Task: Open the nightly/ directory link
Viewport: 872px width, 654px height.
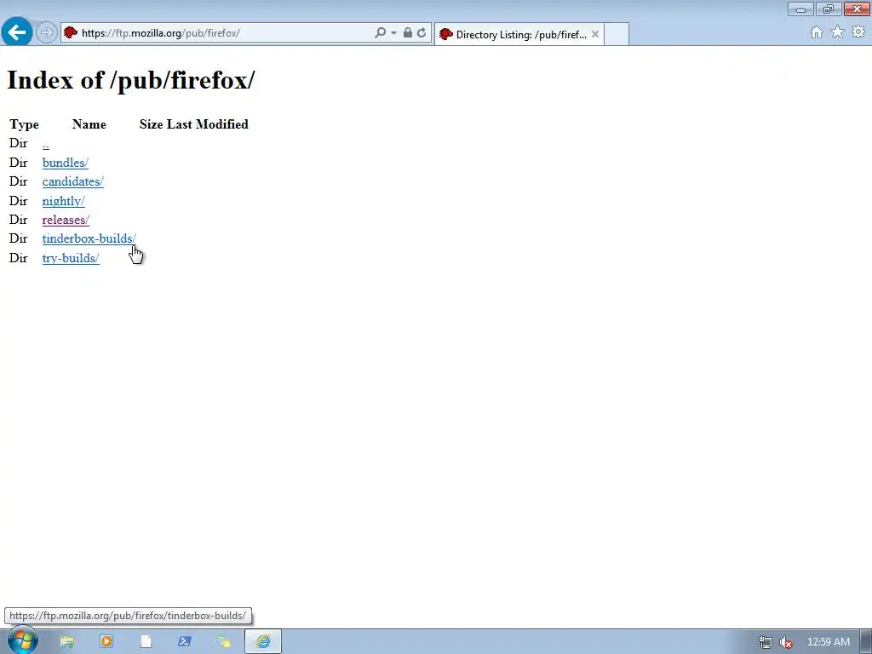Action: [x=63, y=201]
